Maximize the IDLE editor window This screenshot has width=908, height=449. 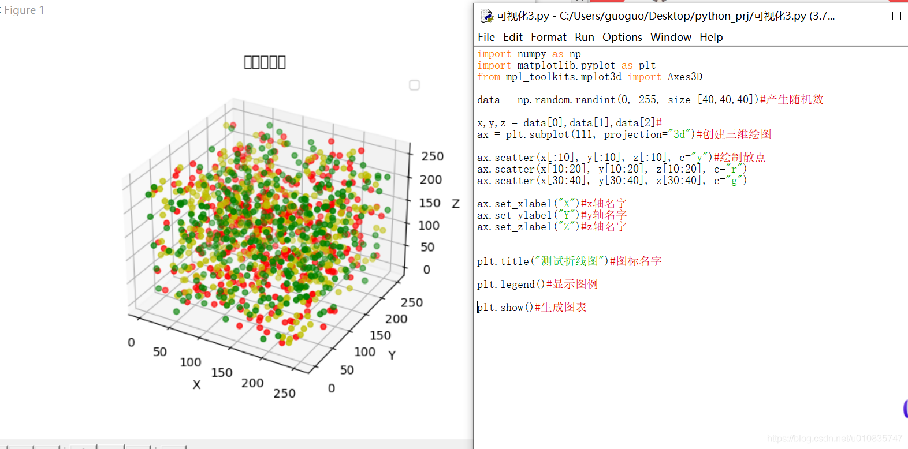(x=896, y=16)
